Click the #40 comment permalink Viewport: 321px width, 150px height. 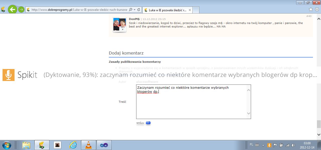309,16
